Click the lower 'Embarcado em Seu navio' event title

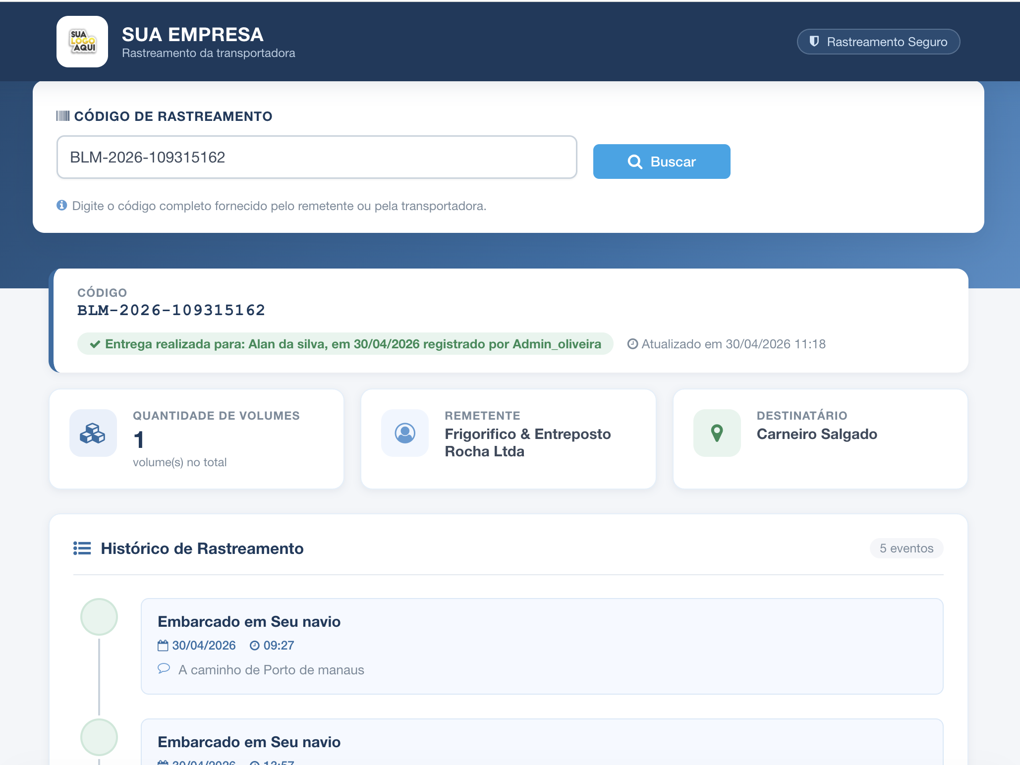pyautogui.click(x=249, y=742)
